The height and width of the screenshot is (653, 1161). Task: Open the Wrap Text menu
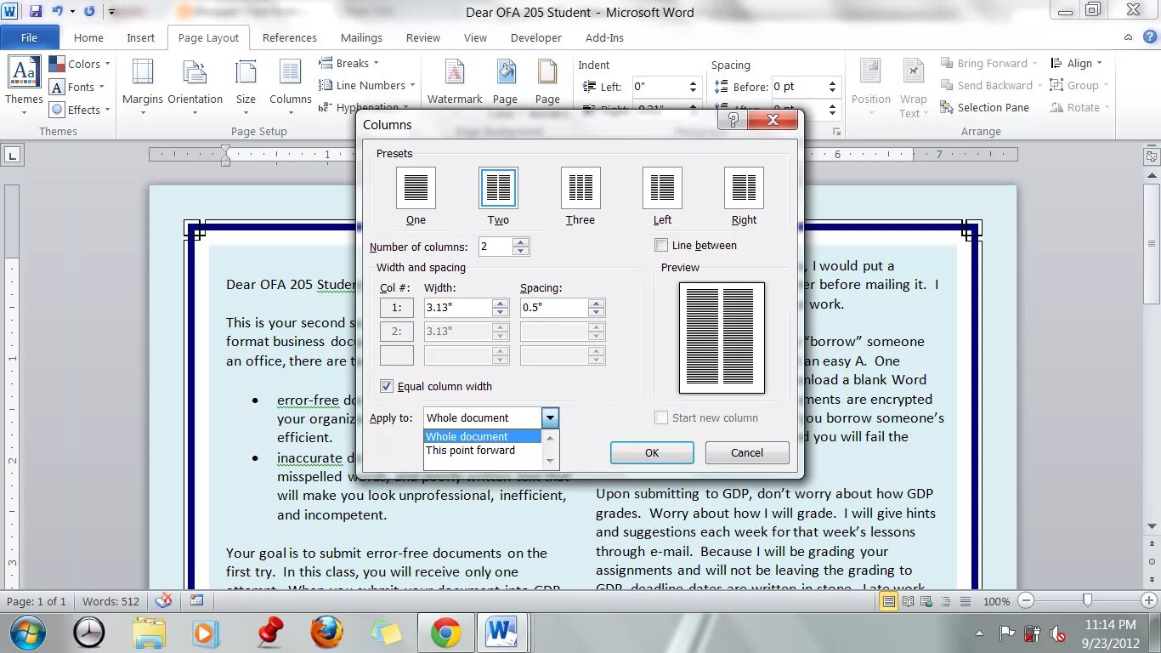(913, 88)
